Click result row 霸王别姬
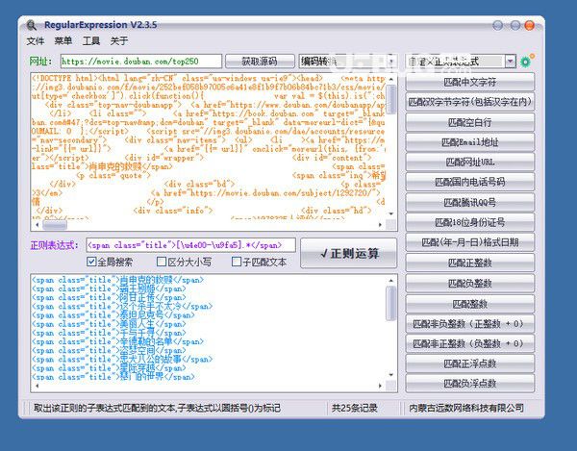Screen dimensions: 577x451 tap(109, 288)
